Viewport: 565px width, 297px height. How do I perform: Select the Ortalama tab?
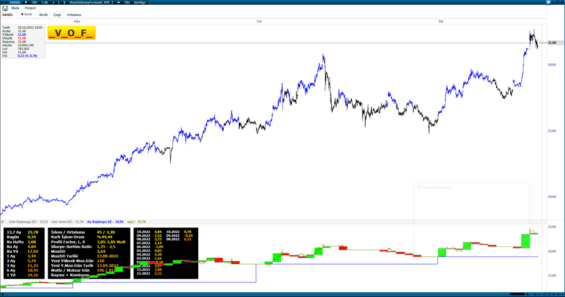(x=74, y=15)
